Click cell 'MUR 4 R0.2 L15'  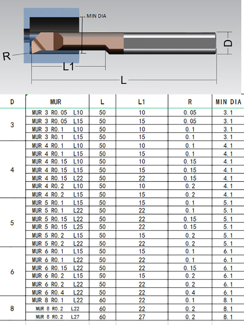pyautogui.click(x=57, y=194)
